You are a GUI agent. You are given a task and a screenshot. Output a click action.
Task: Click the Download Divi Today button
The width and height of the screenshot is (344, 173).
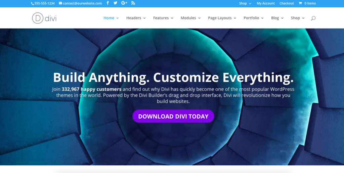173,116
